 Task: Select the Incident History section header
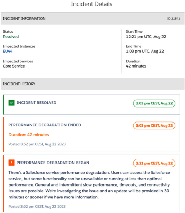coord(92,84)
